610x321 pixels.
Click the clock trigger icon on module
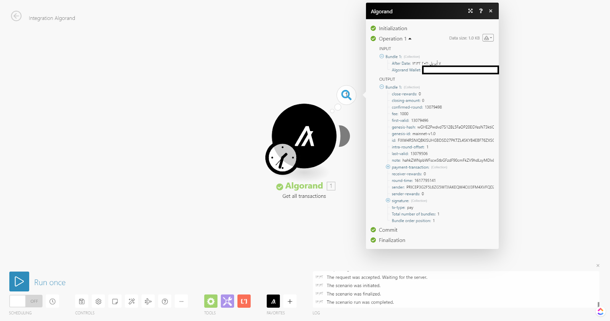pos(282,158)
